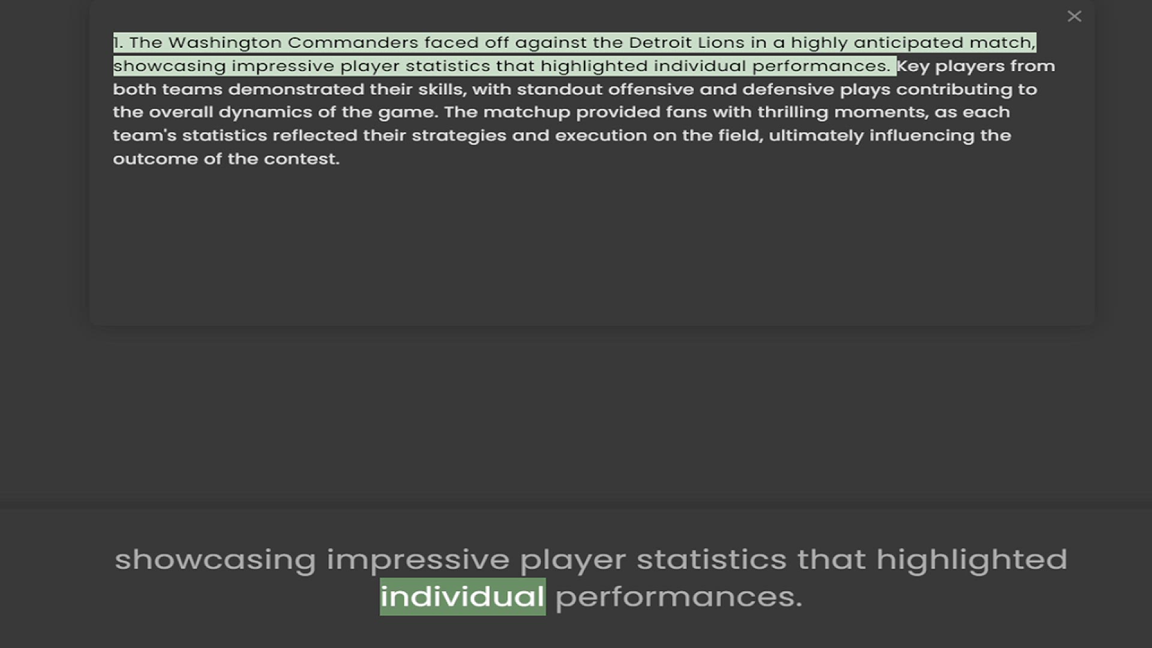Click "Detroit Lions" in the first line
1152x648 pixels.
[686, 43]
